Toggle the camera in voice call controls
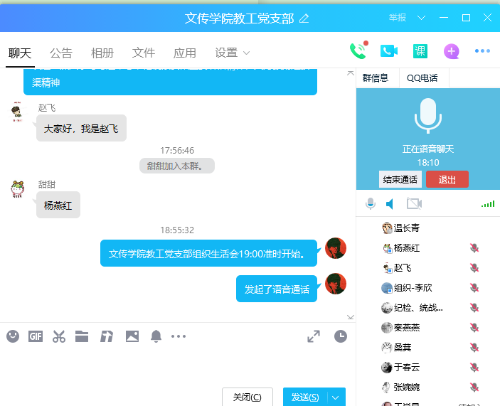 click(x=414, y=204)
